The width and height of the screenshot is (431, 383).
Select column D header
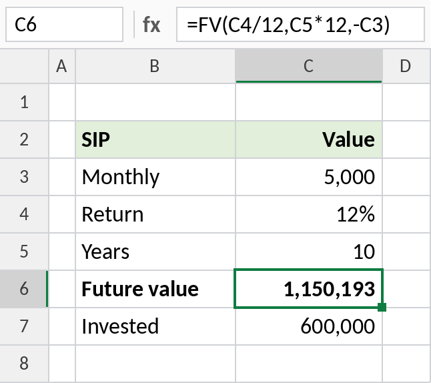point(407,66)
